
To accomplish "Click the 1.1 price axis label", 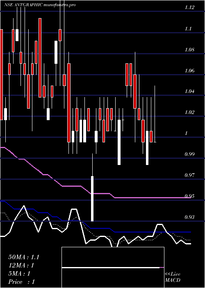I will [188, 29].
